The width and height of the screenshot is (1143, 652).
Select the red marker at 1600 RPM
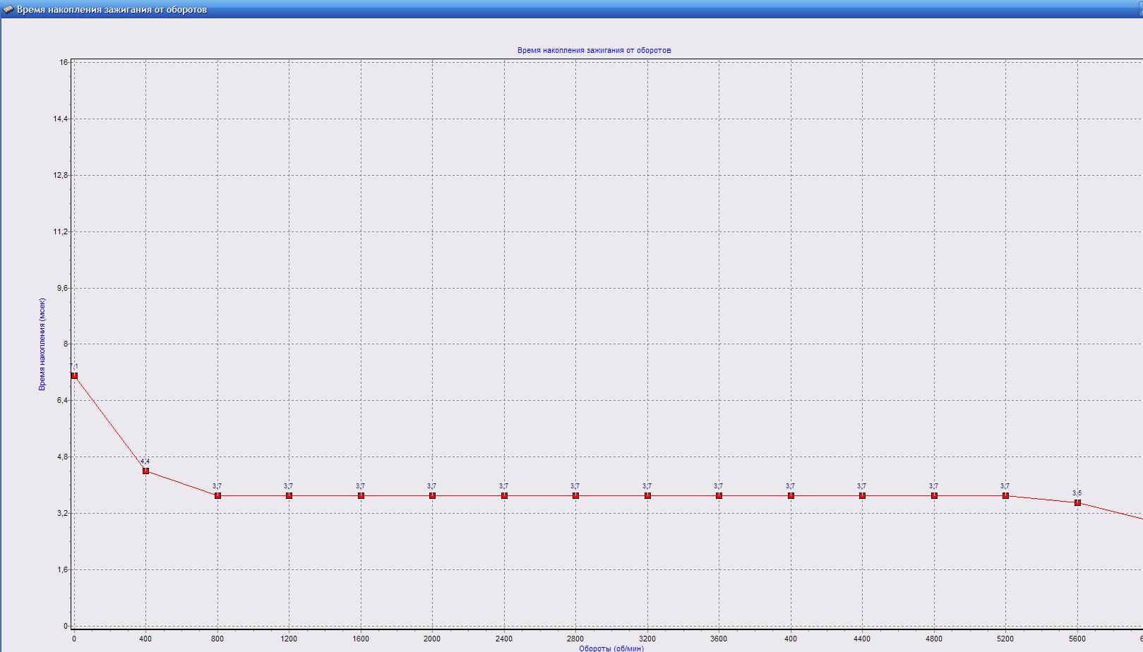361,496
